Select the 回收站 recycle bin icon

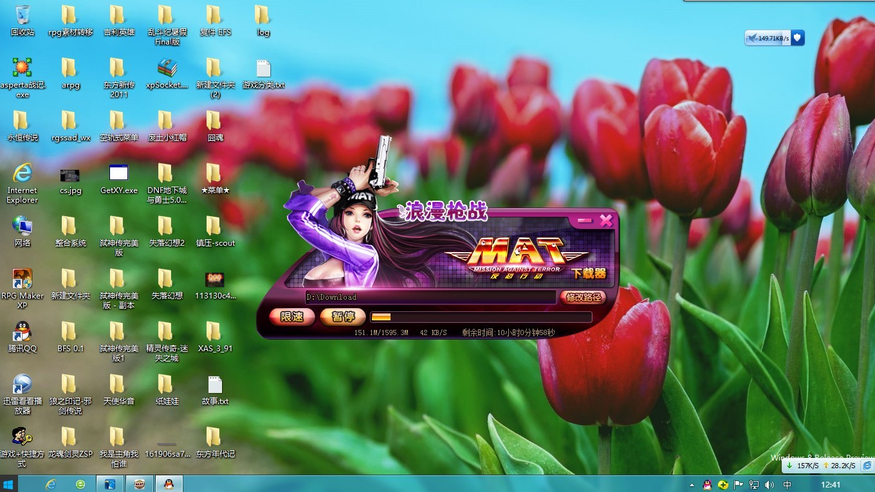(23, 21)
